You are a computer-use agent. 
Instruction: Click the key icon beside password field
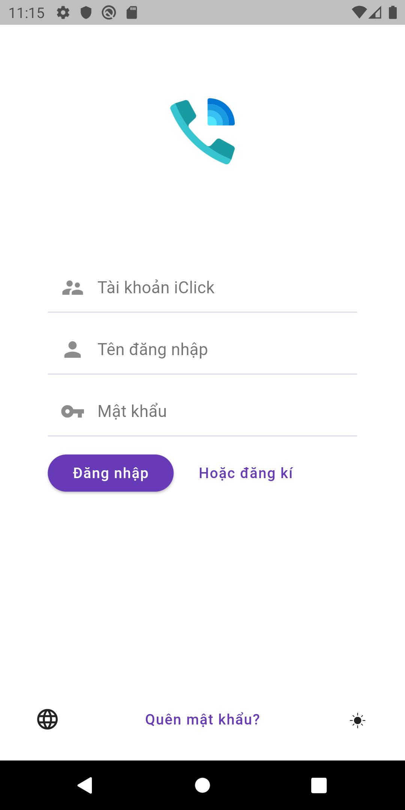coord(72,411)
